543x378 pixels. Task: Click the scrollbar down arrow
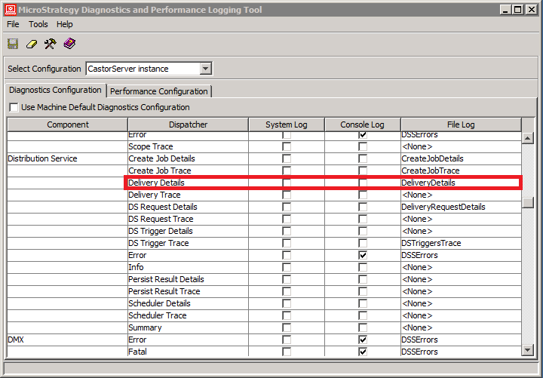pos(528,349)
